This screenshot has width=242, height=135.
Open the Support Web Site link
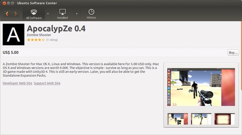[x=47, y=83]
